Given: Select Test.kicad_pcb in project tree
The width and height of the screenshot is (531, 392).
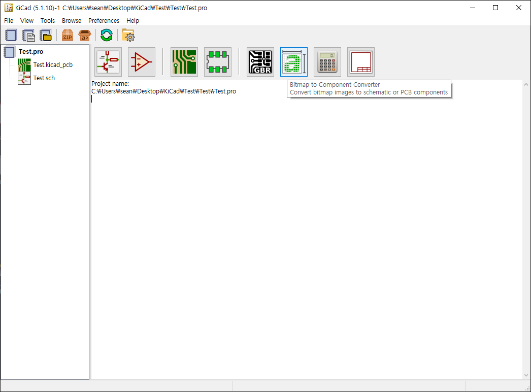Looking at the screenshot, I should click(53, 64).
